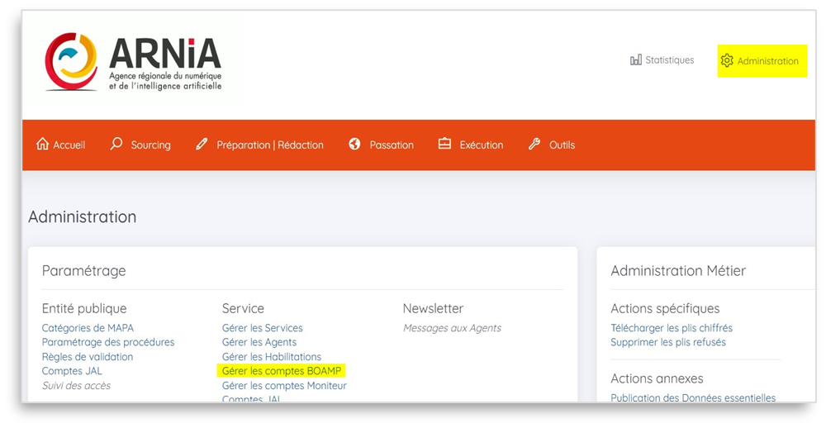Click Télécharger les plis chiffrés
Screen dimensions: 826x428
671,328
